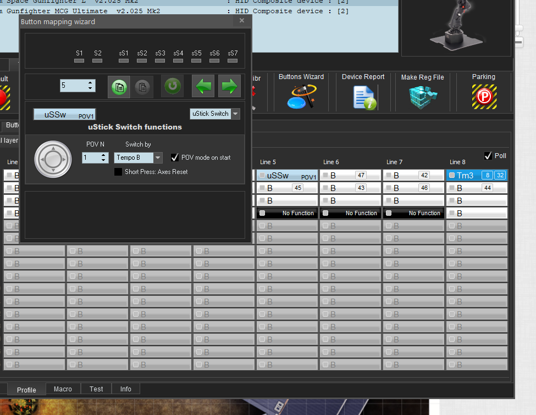Click the "uStick Switch functions" heading
The height and width of the screenshot is (415, 536).
coord(135,127)
